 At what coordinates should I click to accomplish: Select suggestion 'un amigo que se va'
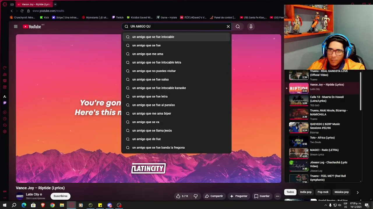click(176, 122)
